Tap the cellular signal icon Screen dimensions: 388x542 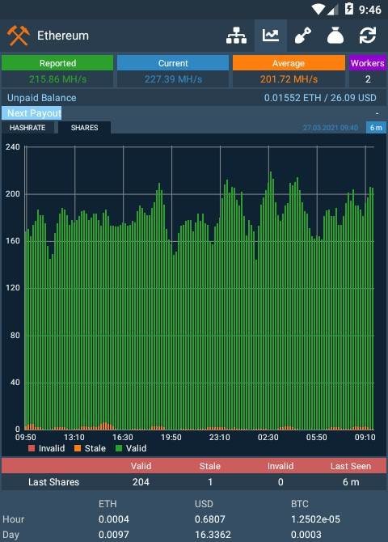pos(332,10)
